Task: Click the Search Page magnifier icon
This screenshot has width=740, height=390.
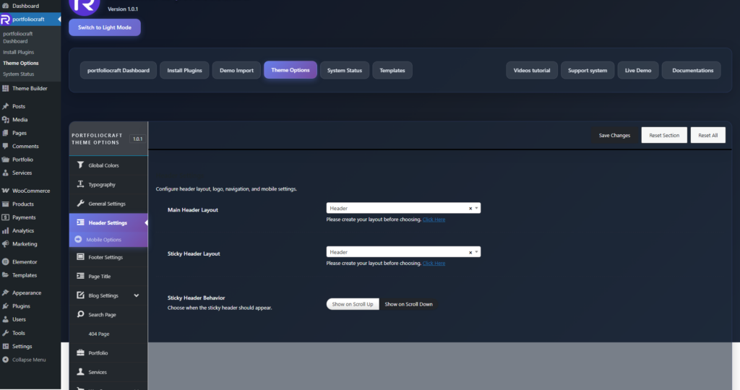Action: (80, 315)
